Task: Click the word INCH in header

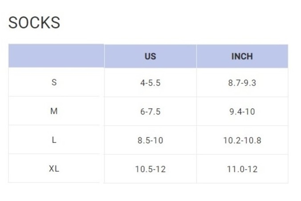Action: coord(242,56)
